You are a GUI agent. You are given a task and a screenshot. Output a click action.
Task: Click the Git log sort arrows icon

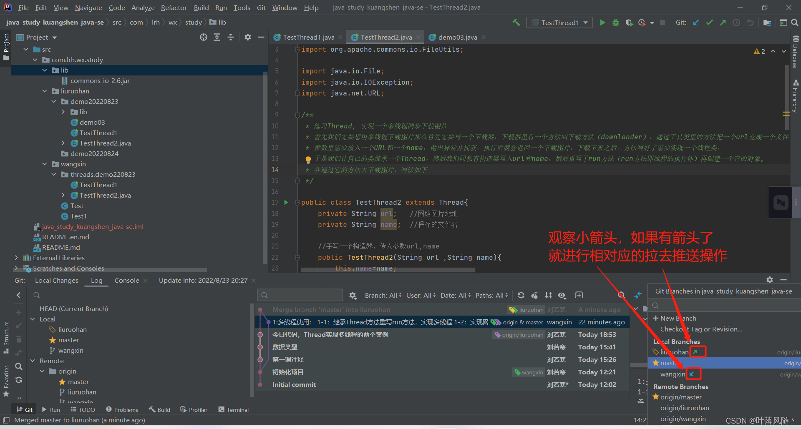(548, 295)
